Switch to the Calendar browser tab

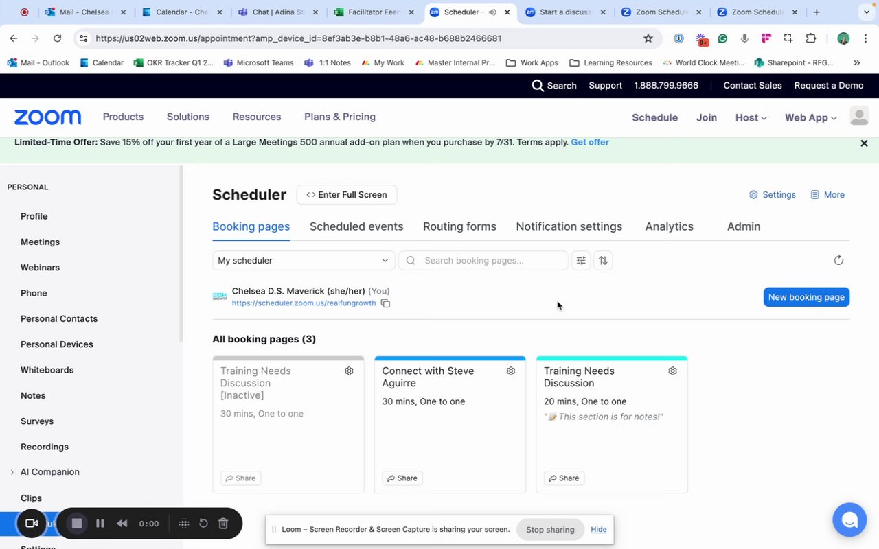point(182,12)
